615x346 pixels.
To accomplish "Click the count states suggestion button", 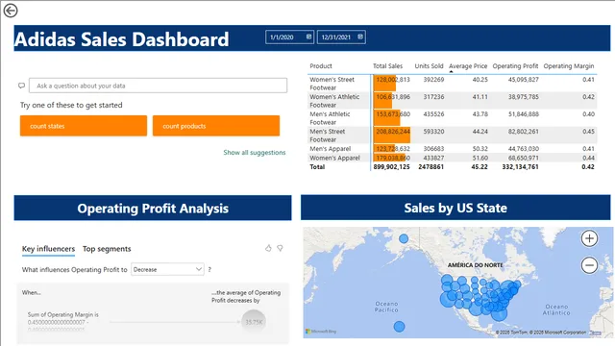I will (84, 126).
